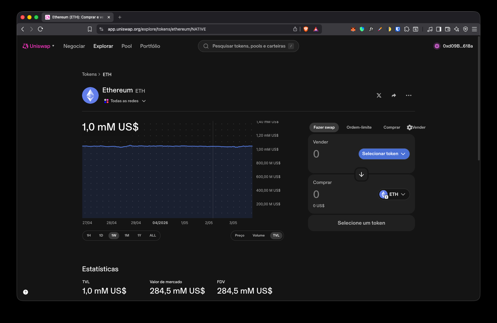This screenshot has height=323, width=497.
Task: Bookmark this page
Action: pos(90,29)
